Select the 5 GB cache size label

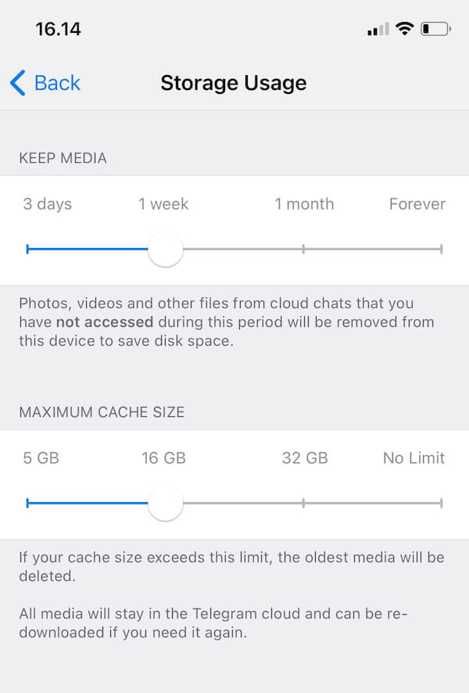click(x=41, y=458)
